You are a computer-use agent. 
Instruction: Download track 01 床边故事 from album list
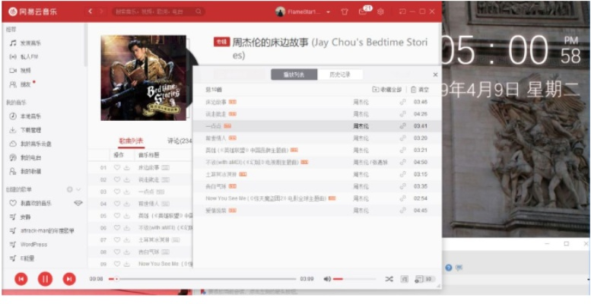[x=126, y=168]
